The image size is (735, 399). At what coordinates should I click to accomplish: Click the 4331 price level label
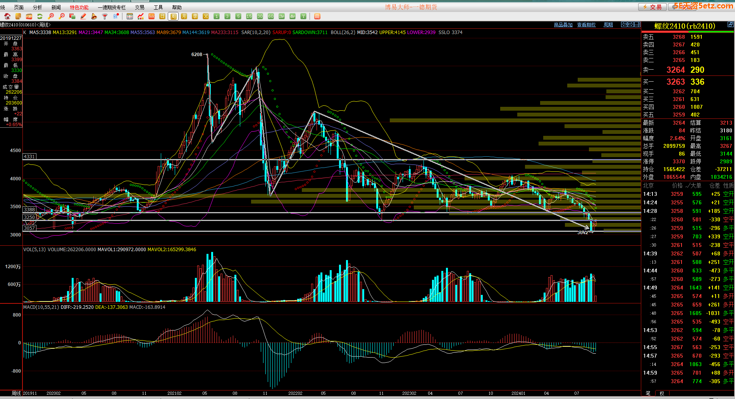click(x=29, y=156)
